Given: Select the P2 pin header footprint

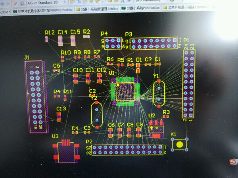Looking at the screenshot, I should coord(127,150).
